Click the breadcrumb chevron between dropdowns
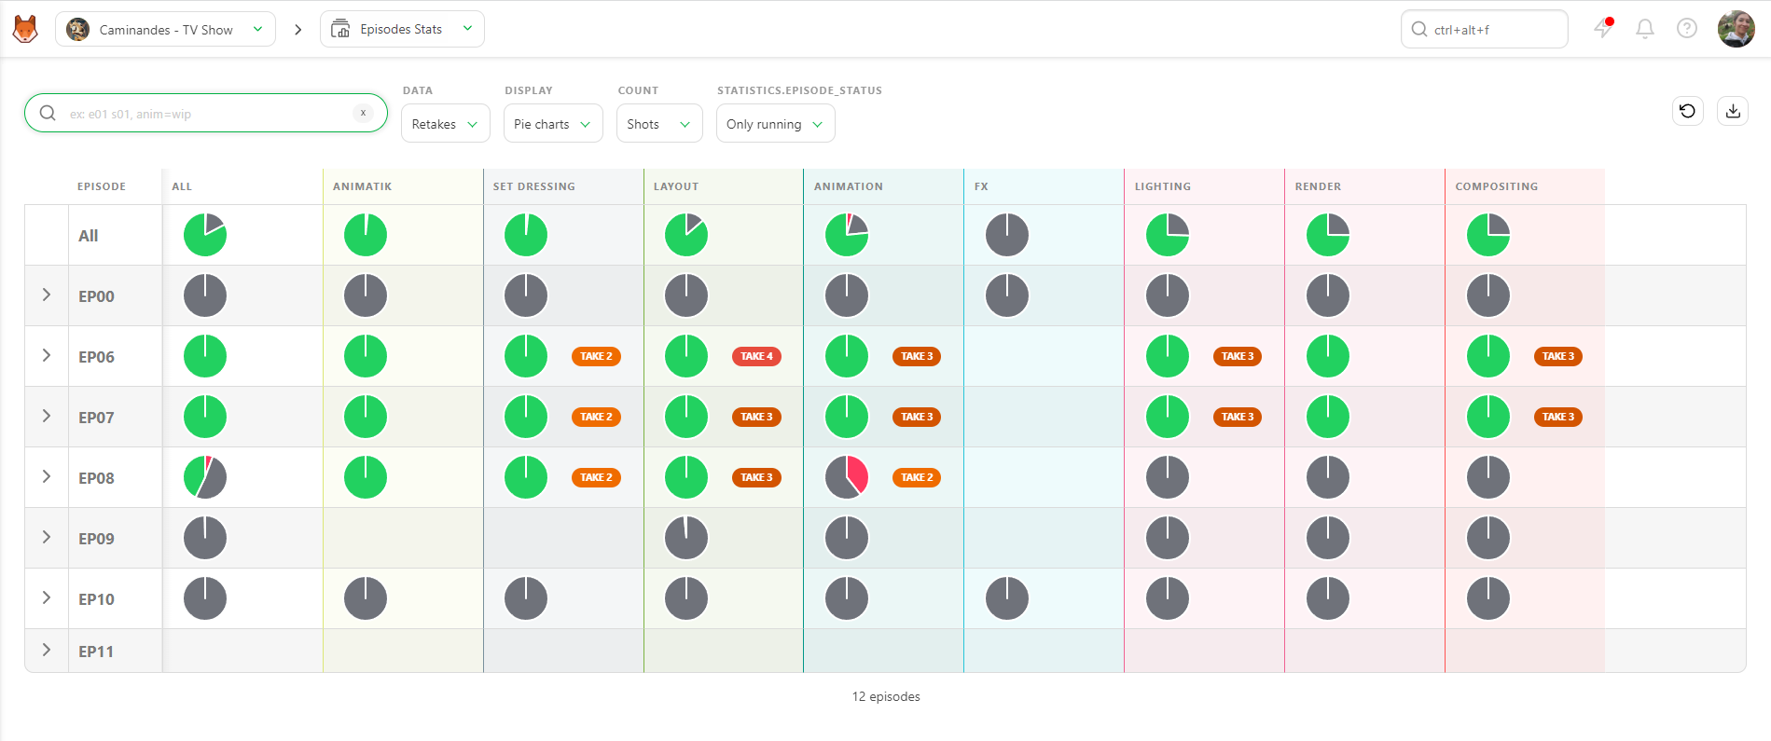 point(298,30)
